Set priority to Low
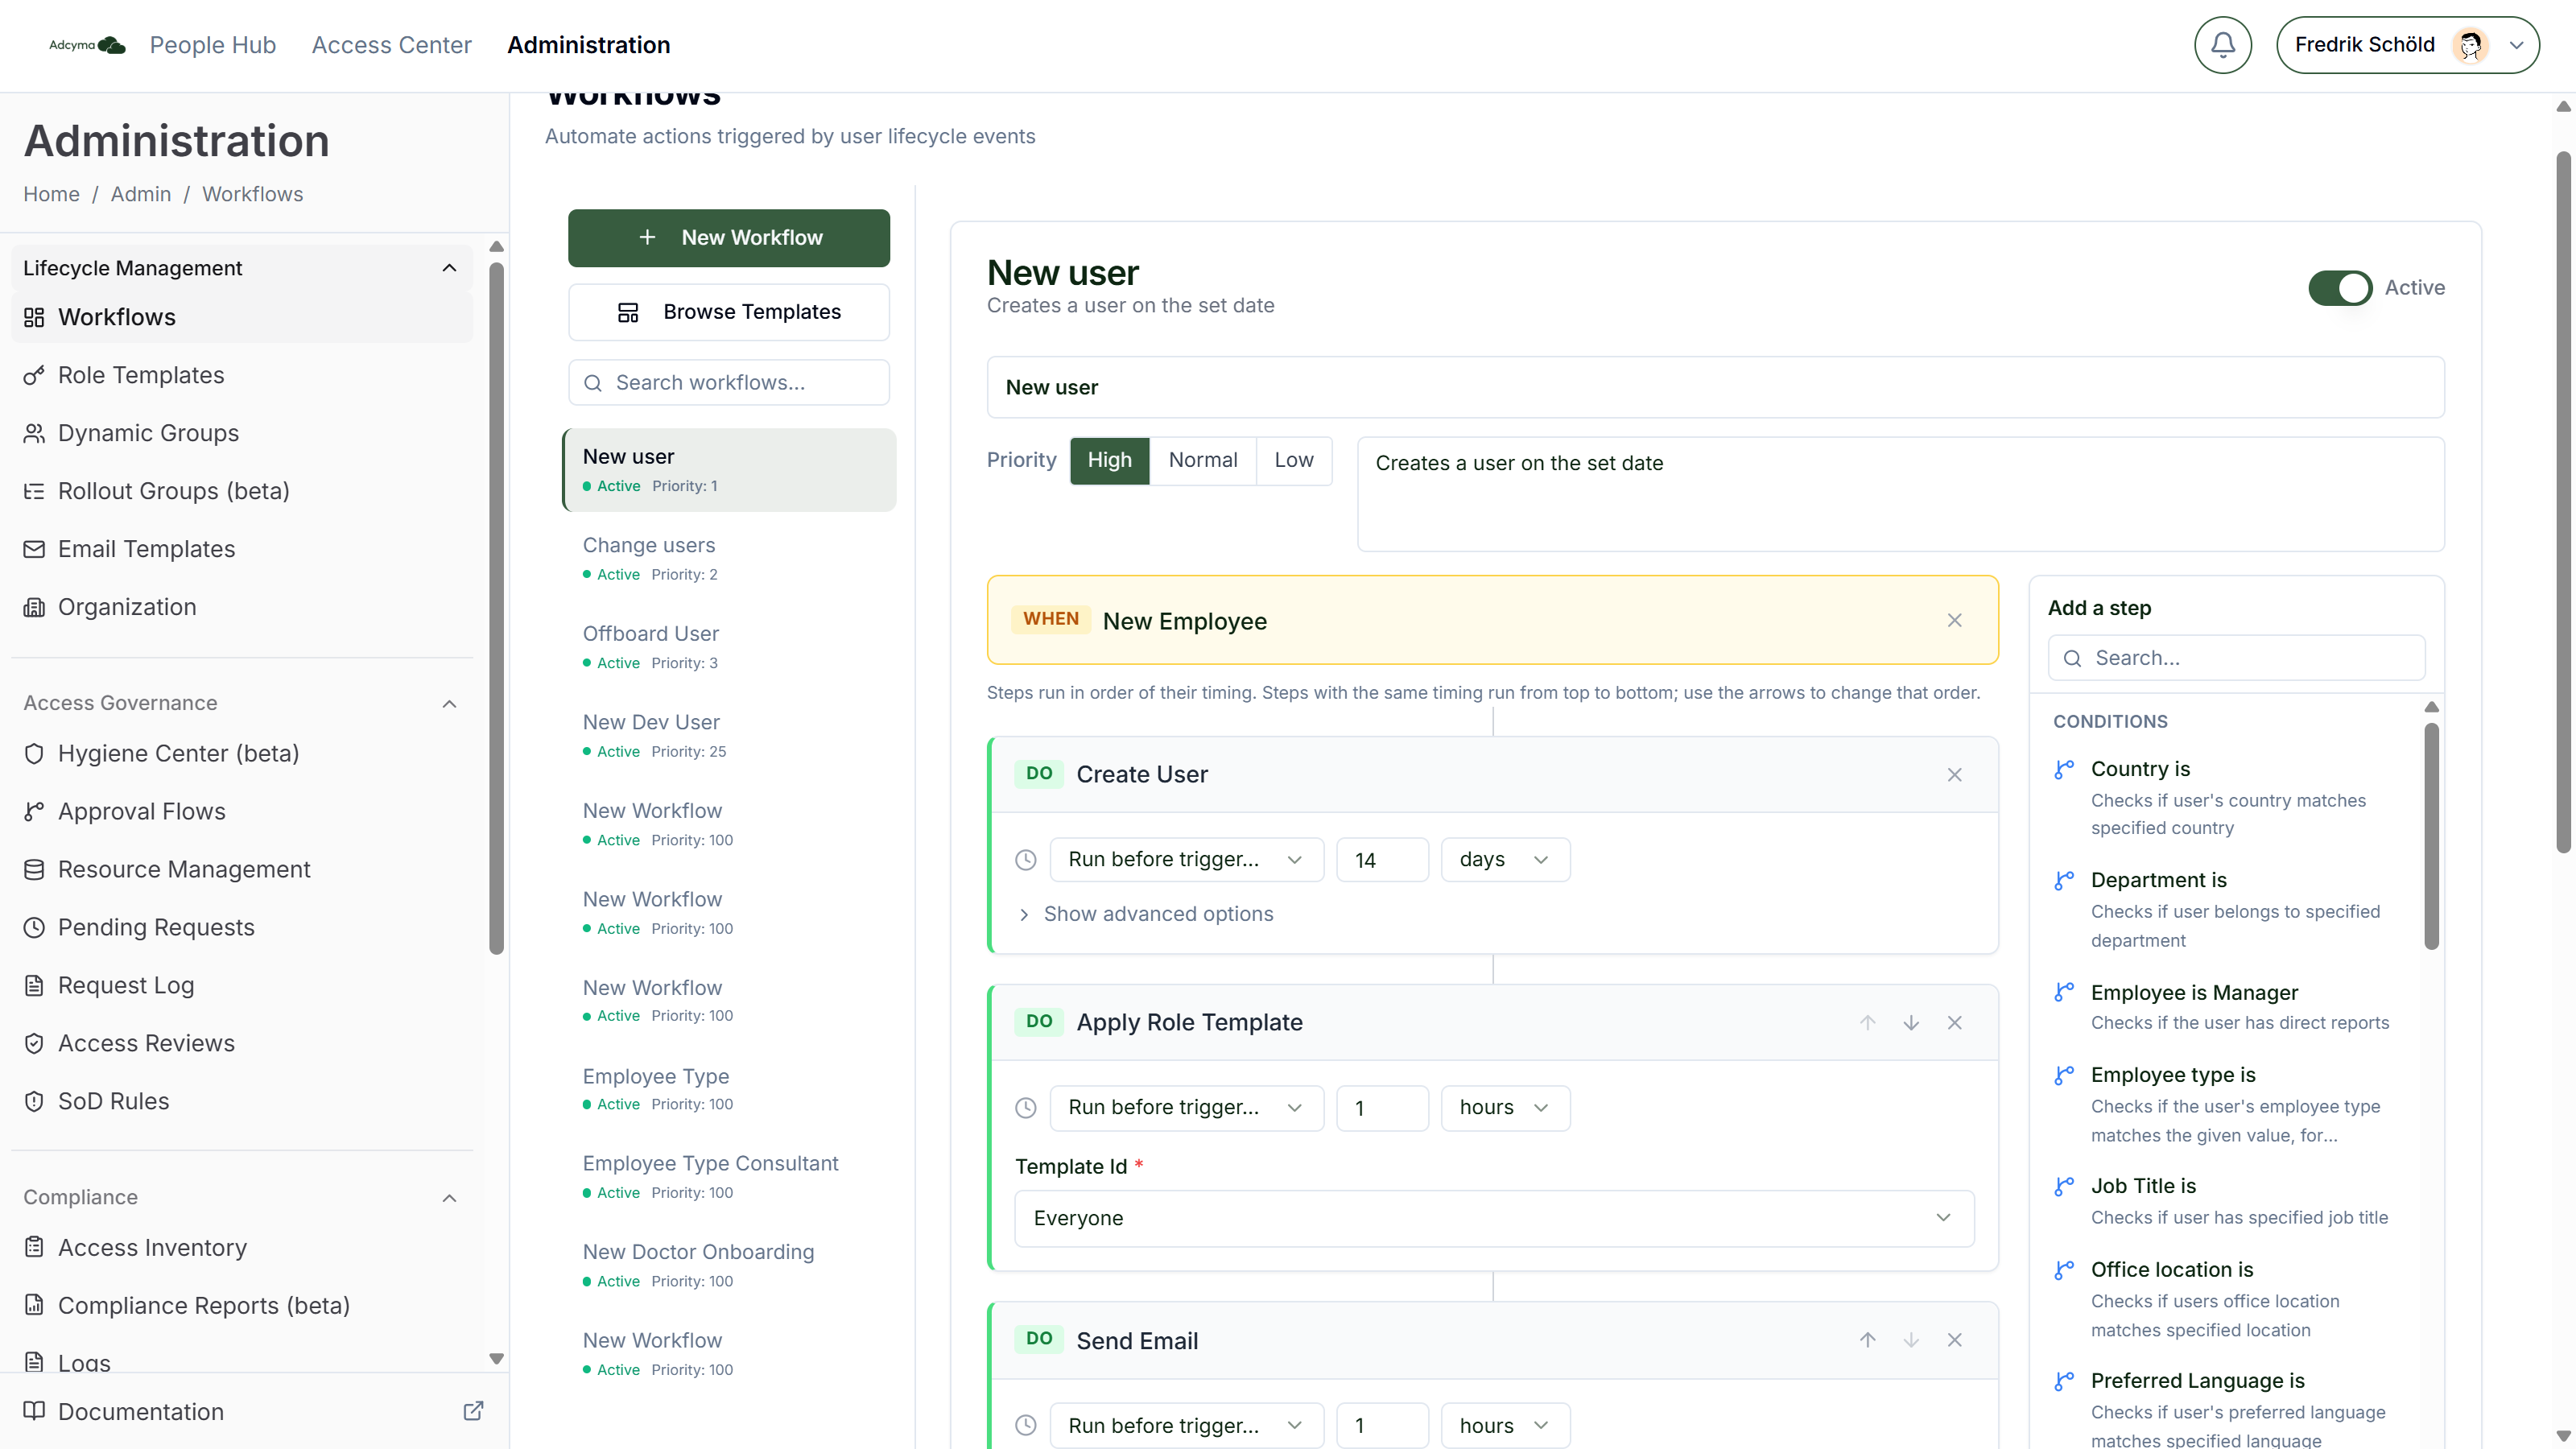The image size is (2576, 1449). point(1293,460)
